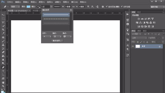Open the Actions panel play icon

tap(128, 14)
